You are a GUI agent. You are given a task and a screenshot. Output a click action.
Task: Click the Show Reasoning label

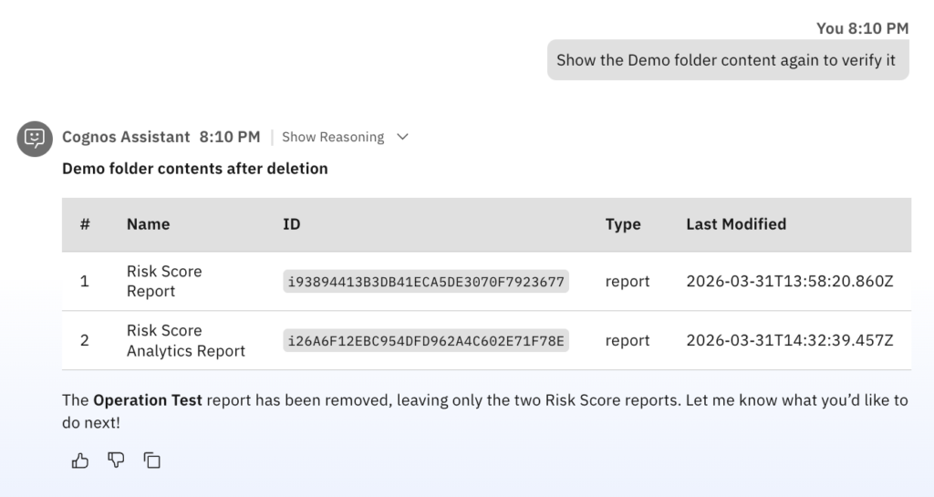tap(332, 137)
